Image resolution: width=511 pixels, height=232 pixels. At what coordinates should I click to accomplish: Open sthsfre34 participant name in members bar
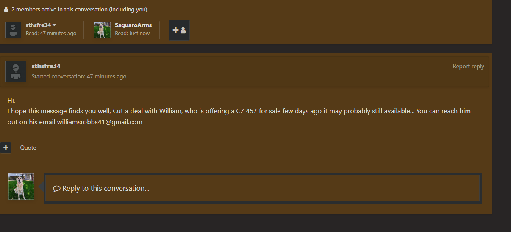38,25
